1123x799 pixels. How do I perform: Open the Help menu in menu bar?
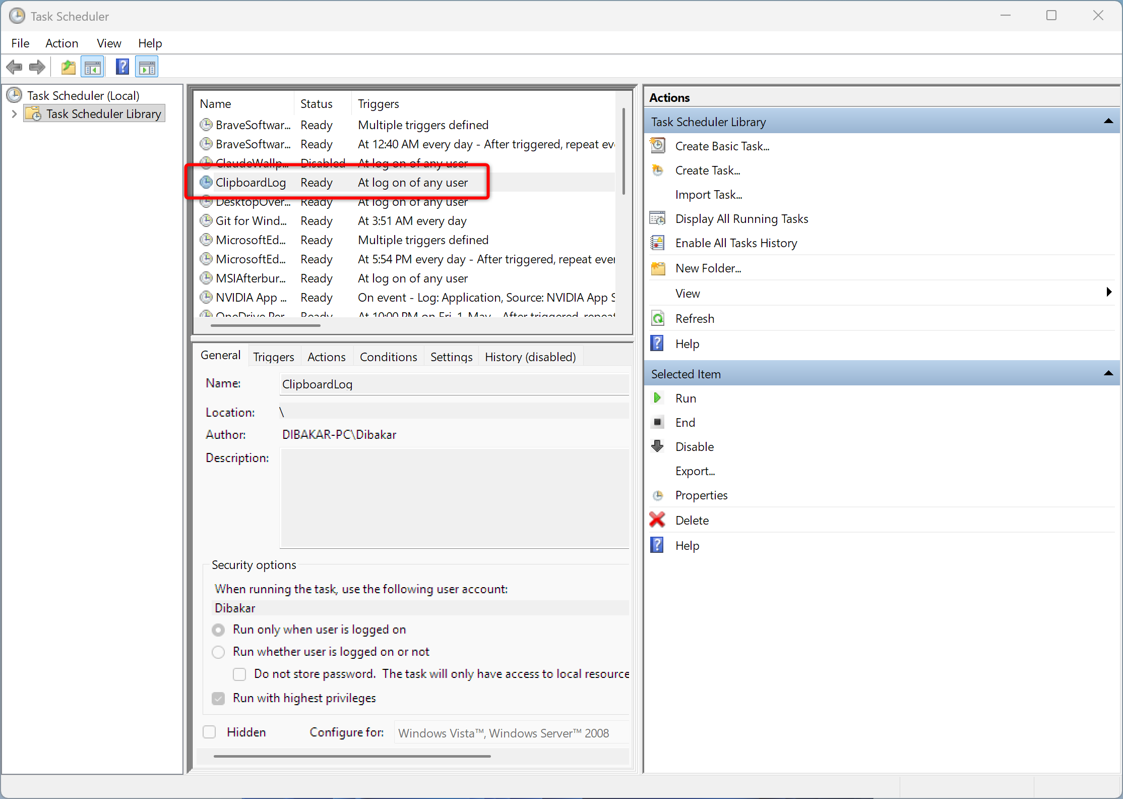pos(150,43)
